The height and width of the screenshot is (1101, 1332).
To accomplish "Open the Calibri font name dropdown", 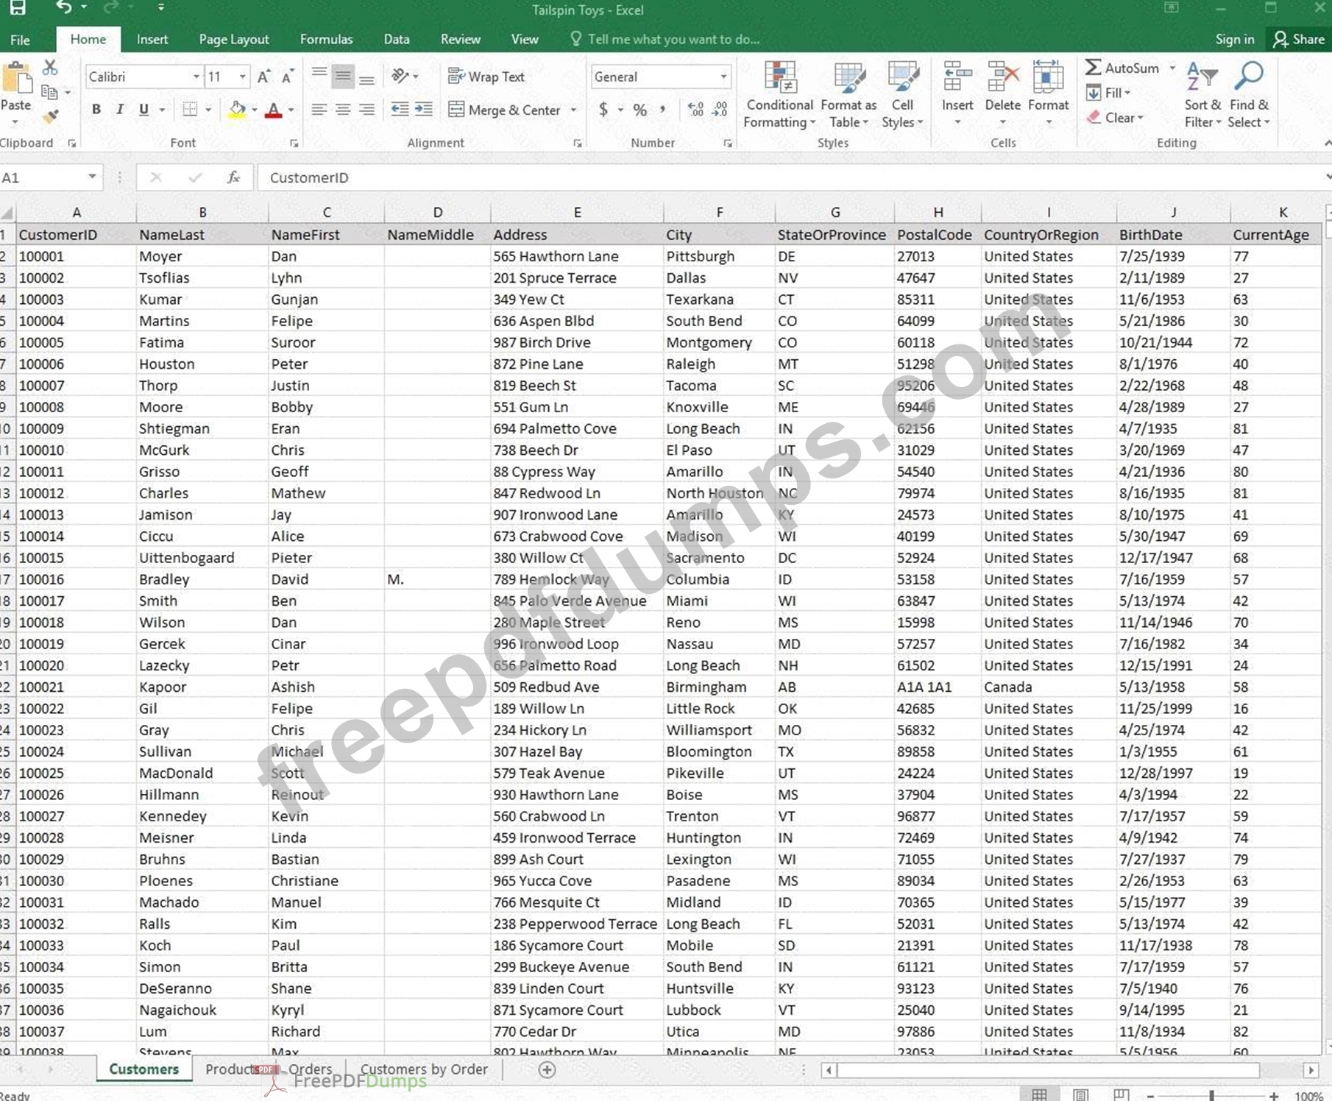I will (196, 77).
